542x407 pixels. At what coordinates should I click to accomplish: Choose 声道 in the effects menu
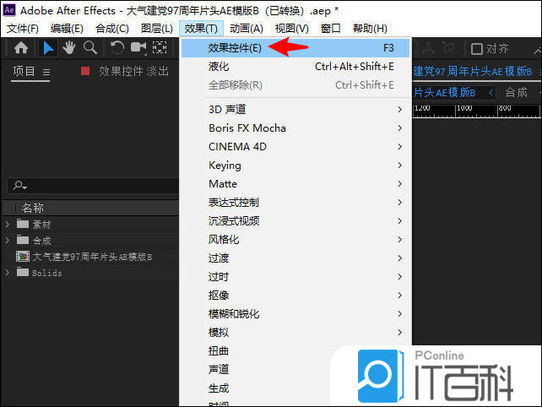[219, 369]
